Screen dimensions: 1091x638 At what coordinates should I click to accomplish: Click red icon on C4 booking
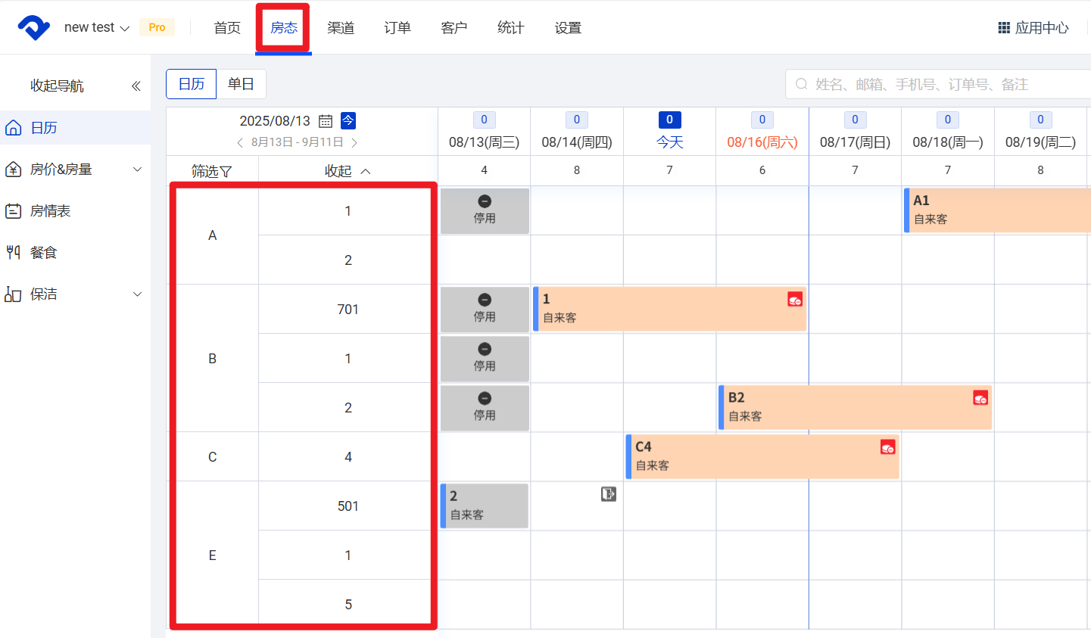click(888, 447)
